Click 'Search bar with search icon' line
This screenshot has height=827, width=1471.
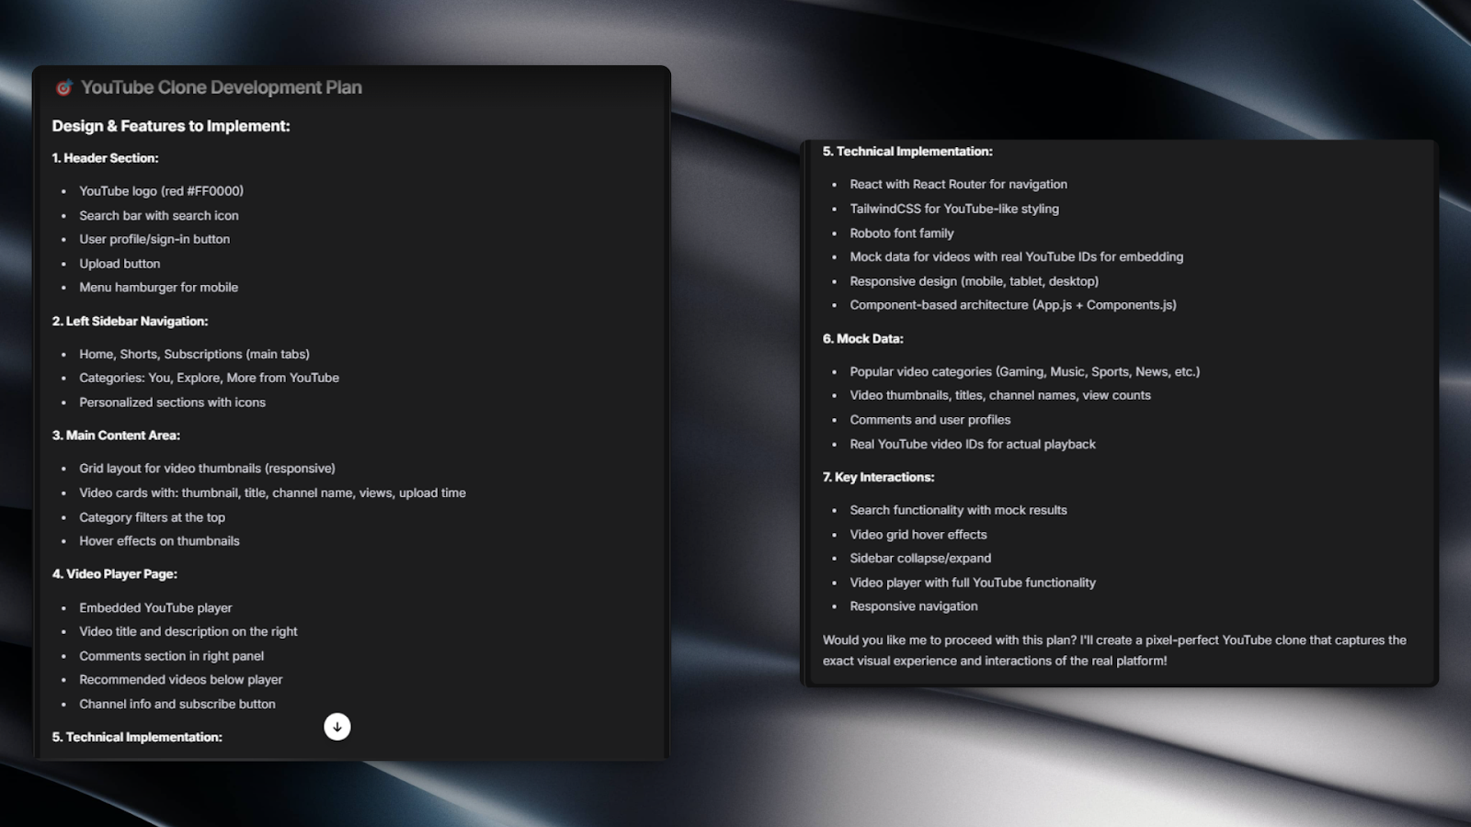coord(159,215)
